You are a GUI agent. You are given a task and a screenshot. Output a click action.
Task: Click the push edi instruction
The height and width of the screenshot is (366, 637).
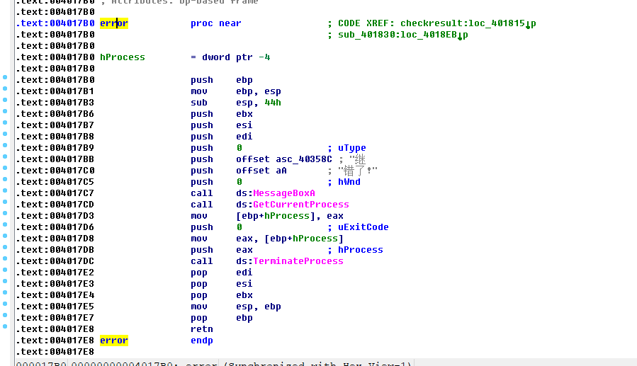click(x=221, y=137)
